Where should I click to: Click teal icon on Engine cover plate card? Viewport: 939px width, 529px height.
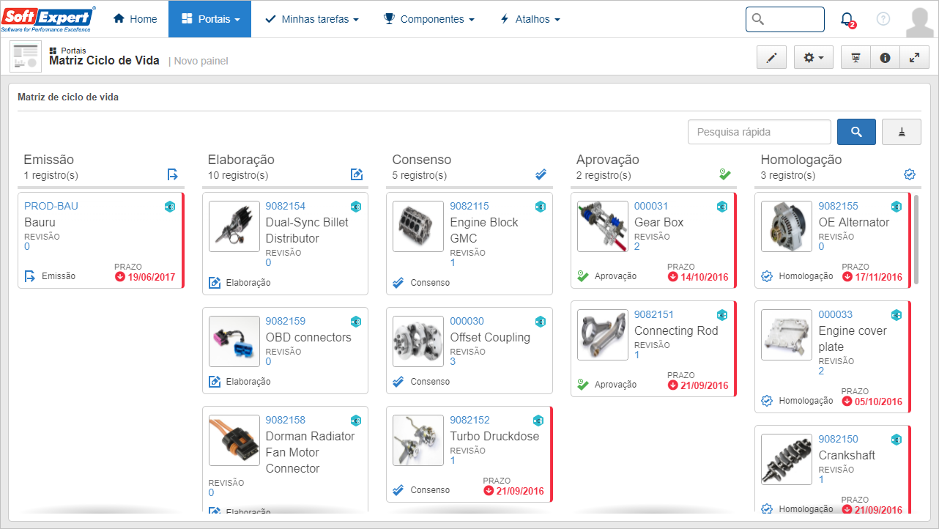897,315
